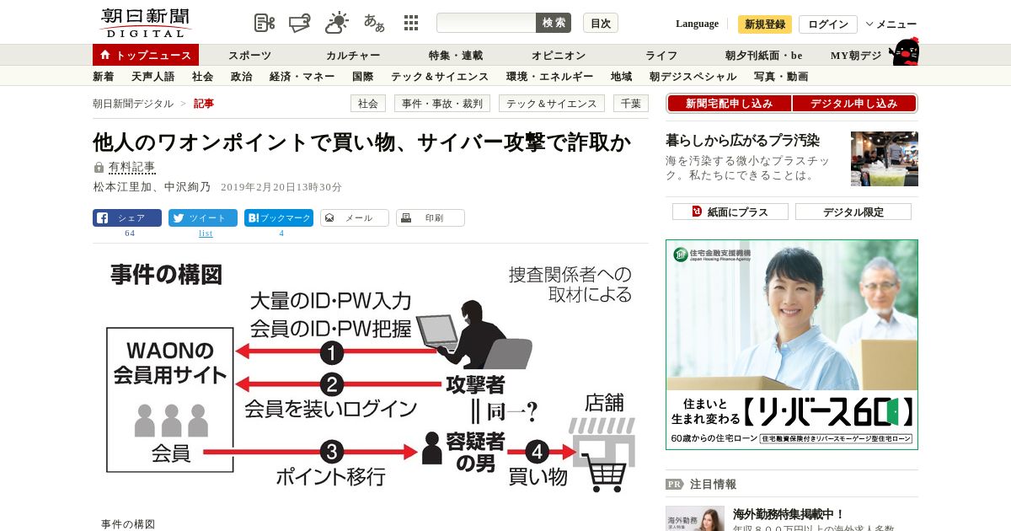Viewport: 1011px width, 531px height.
Task: Open the 目次 table of contents
Action: click(601, 23)
